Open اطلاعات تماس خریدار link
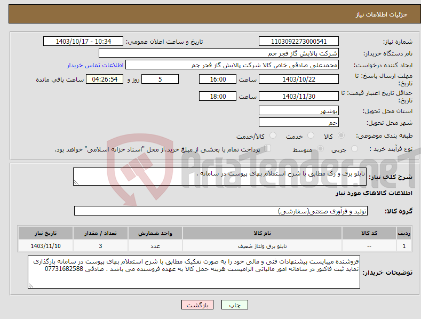Viewport: 421px width, 319px height. (x=95, y=65)
